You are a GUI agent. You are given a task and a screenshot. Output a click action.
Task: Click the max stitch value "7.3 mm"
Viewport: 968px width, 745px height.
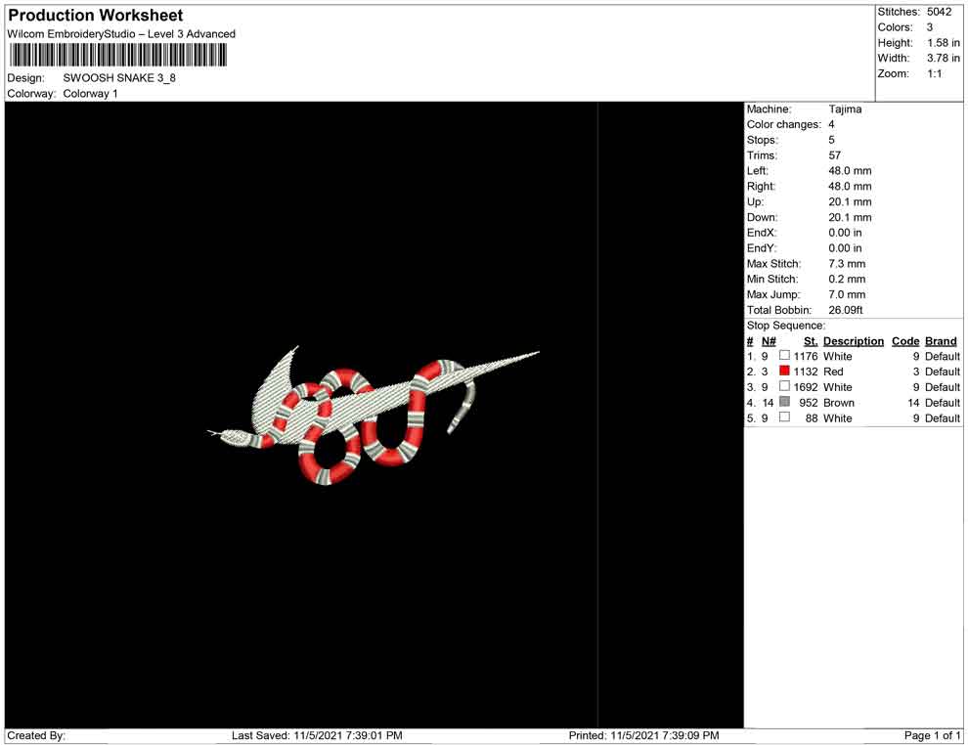point(847,264)
